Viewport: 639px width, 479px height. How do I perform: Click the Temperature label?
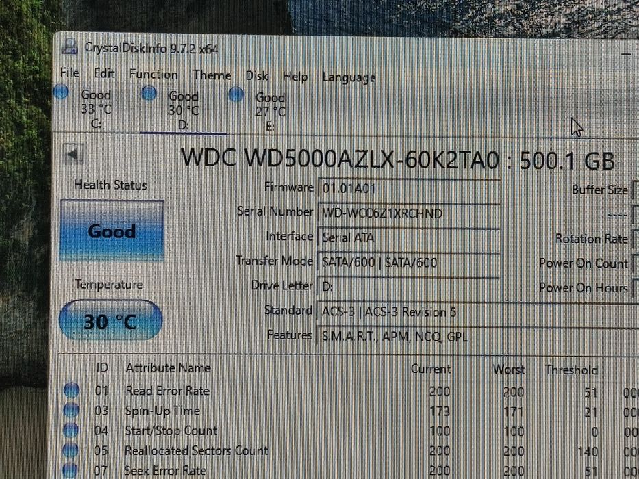click(x=108, y=284)
